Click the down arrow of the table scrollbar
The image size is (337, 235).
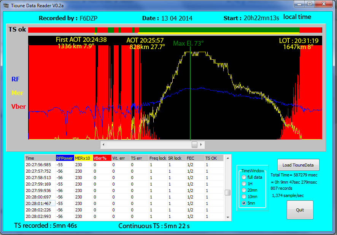tap(228, 218)
